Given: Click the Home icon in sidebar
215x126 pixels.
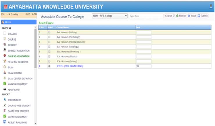Looking at the screenshot, I should [3, 22].
